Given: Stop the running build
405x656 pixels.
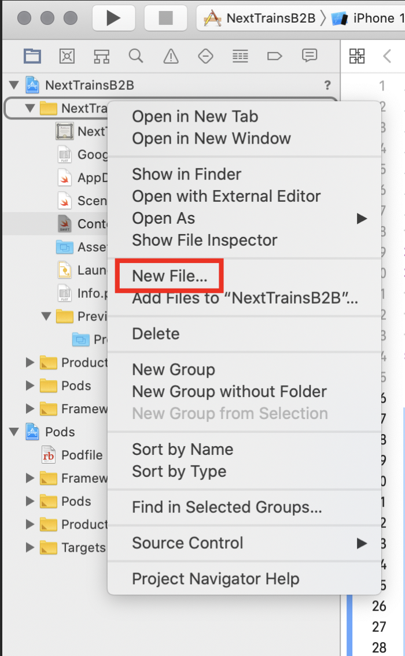Looking at the screenshot, I should (165, 18).
